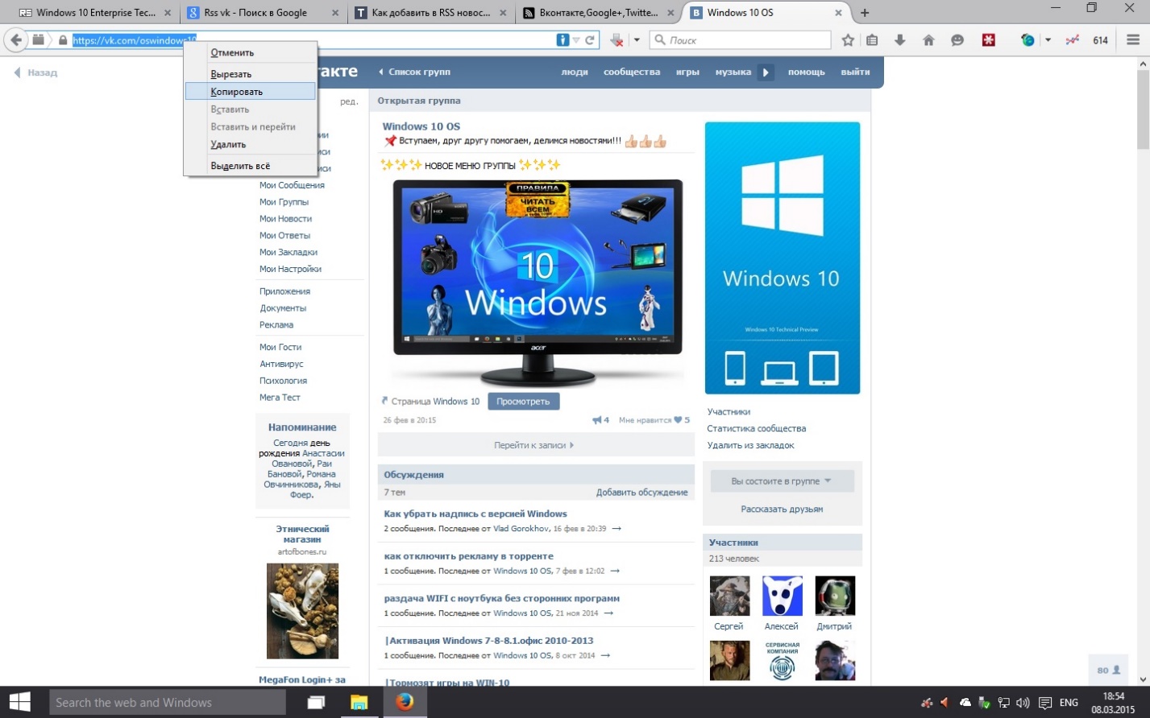
Task: Open new tab with plus button
Action: coord(865,13)
